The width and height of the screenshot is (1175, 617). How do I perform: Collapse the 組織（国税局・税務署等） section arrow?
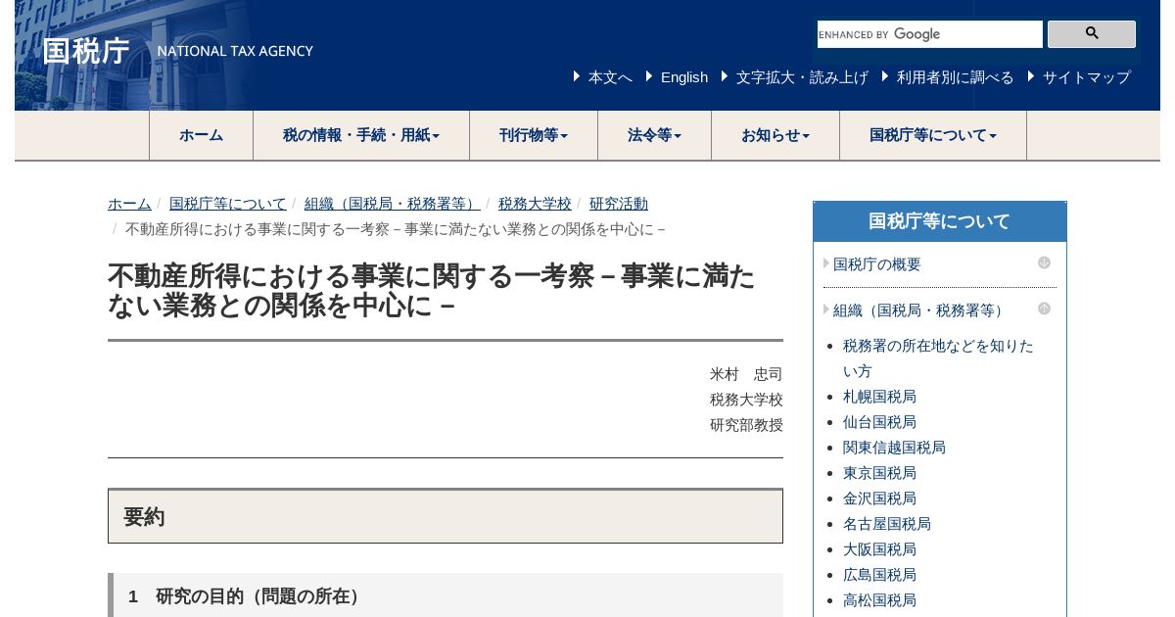(1044, 308)
